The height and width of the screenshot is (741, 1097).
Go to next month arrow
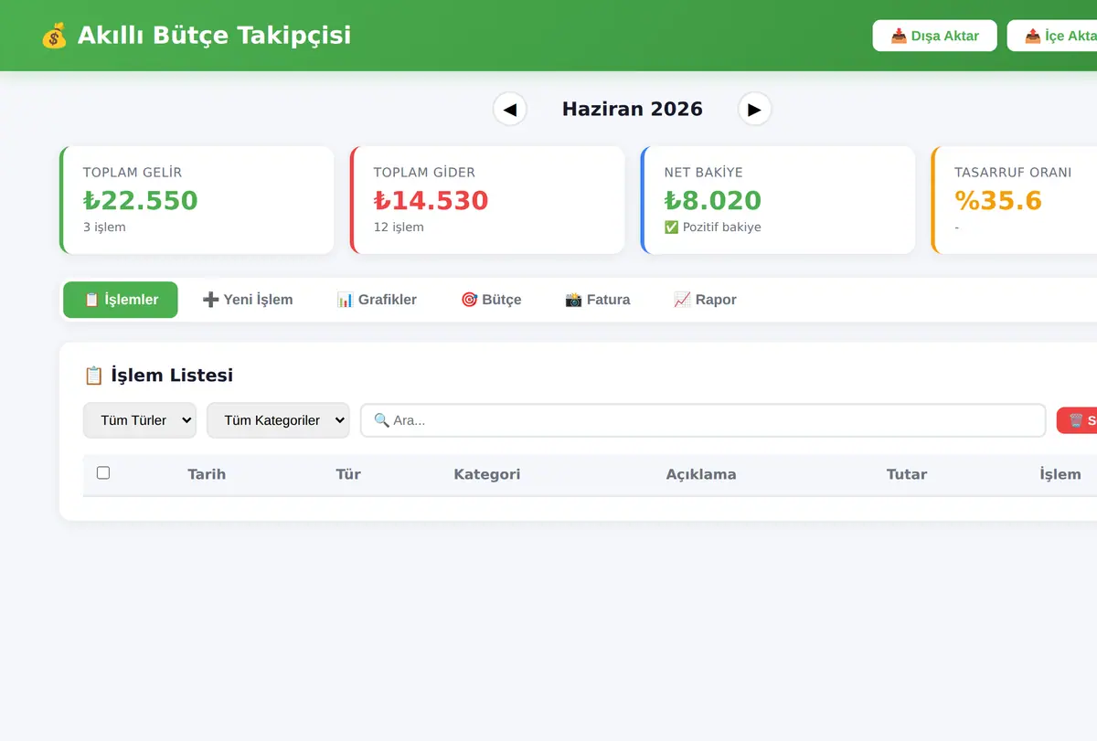pos(754,110)
